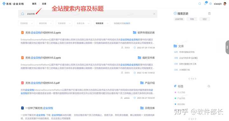Open 企业文档手册【必看】 in 文库 list

[188, 58]
